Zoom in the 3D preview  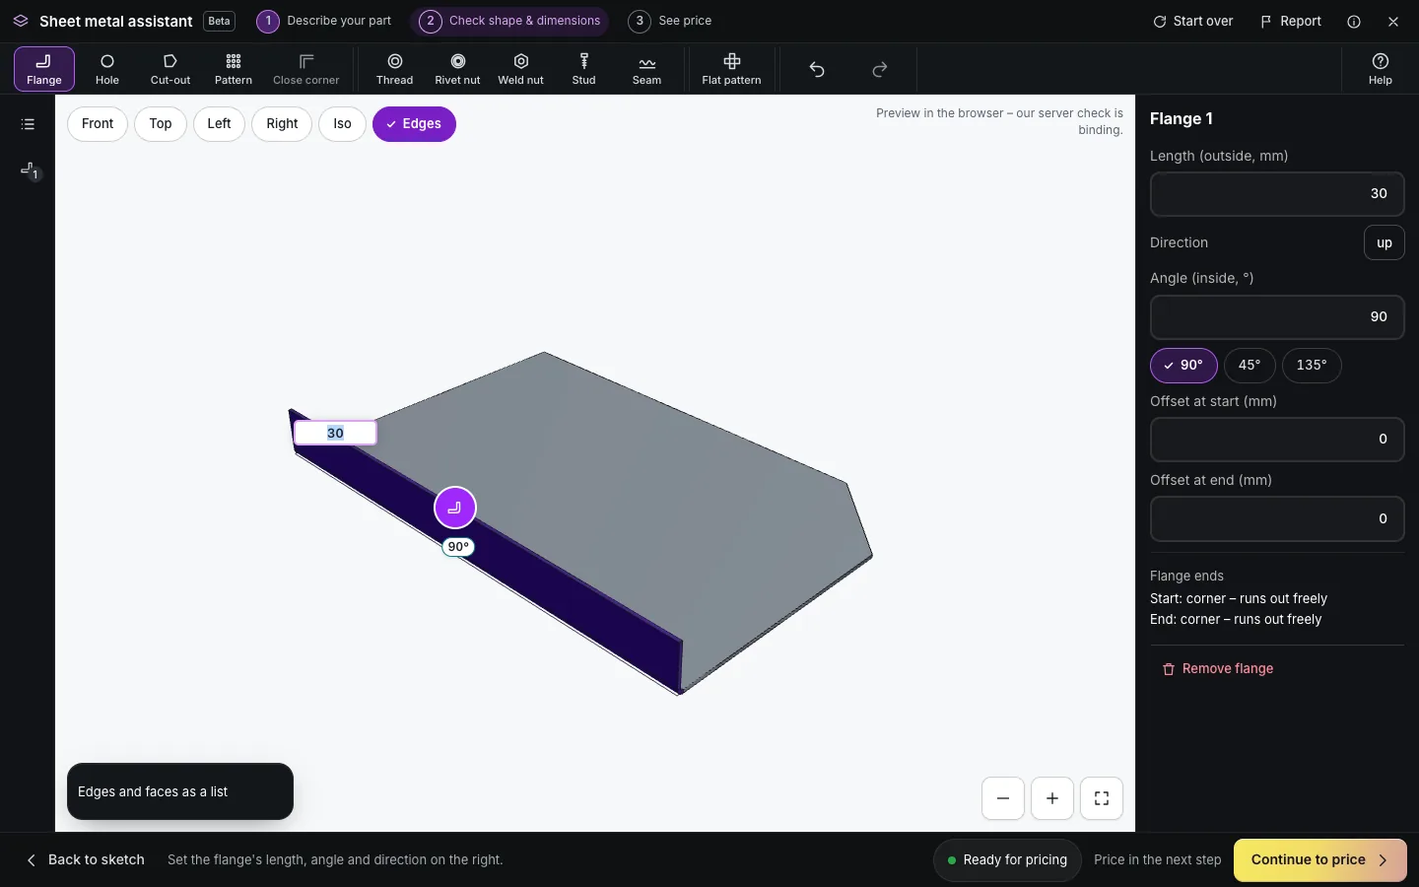click(1052, 798)
